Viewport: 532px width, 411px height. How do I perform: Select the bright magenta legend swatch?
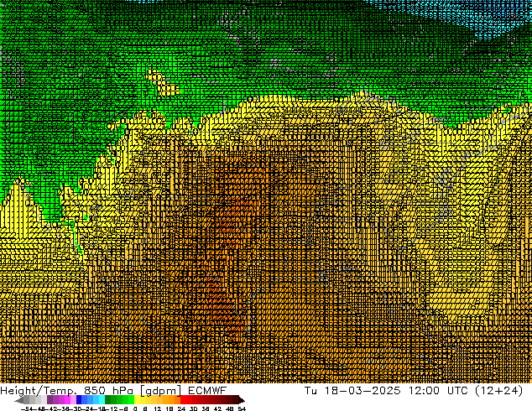pyautogui.click(x=67, y=399)
